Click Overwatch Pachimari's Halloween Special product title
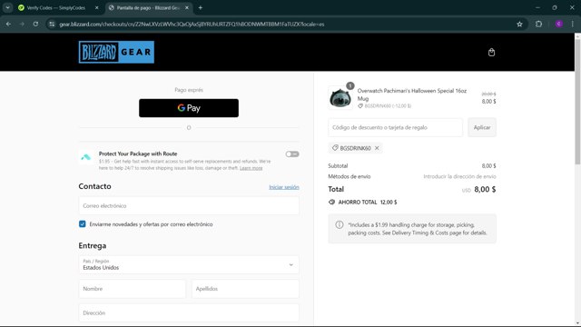The image size is (581, 327). click(x=411, y=94)
